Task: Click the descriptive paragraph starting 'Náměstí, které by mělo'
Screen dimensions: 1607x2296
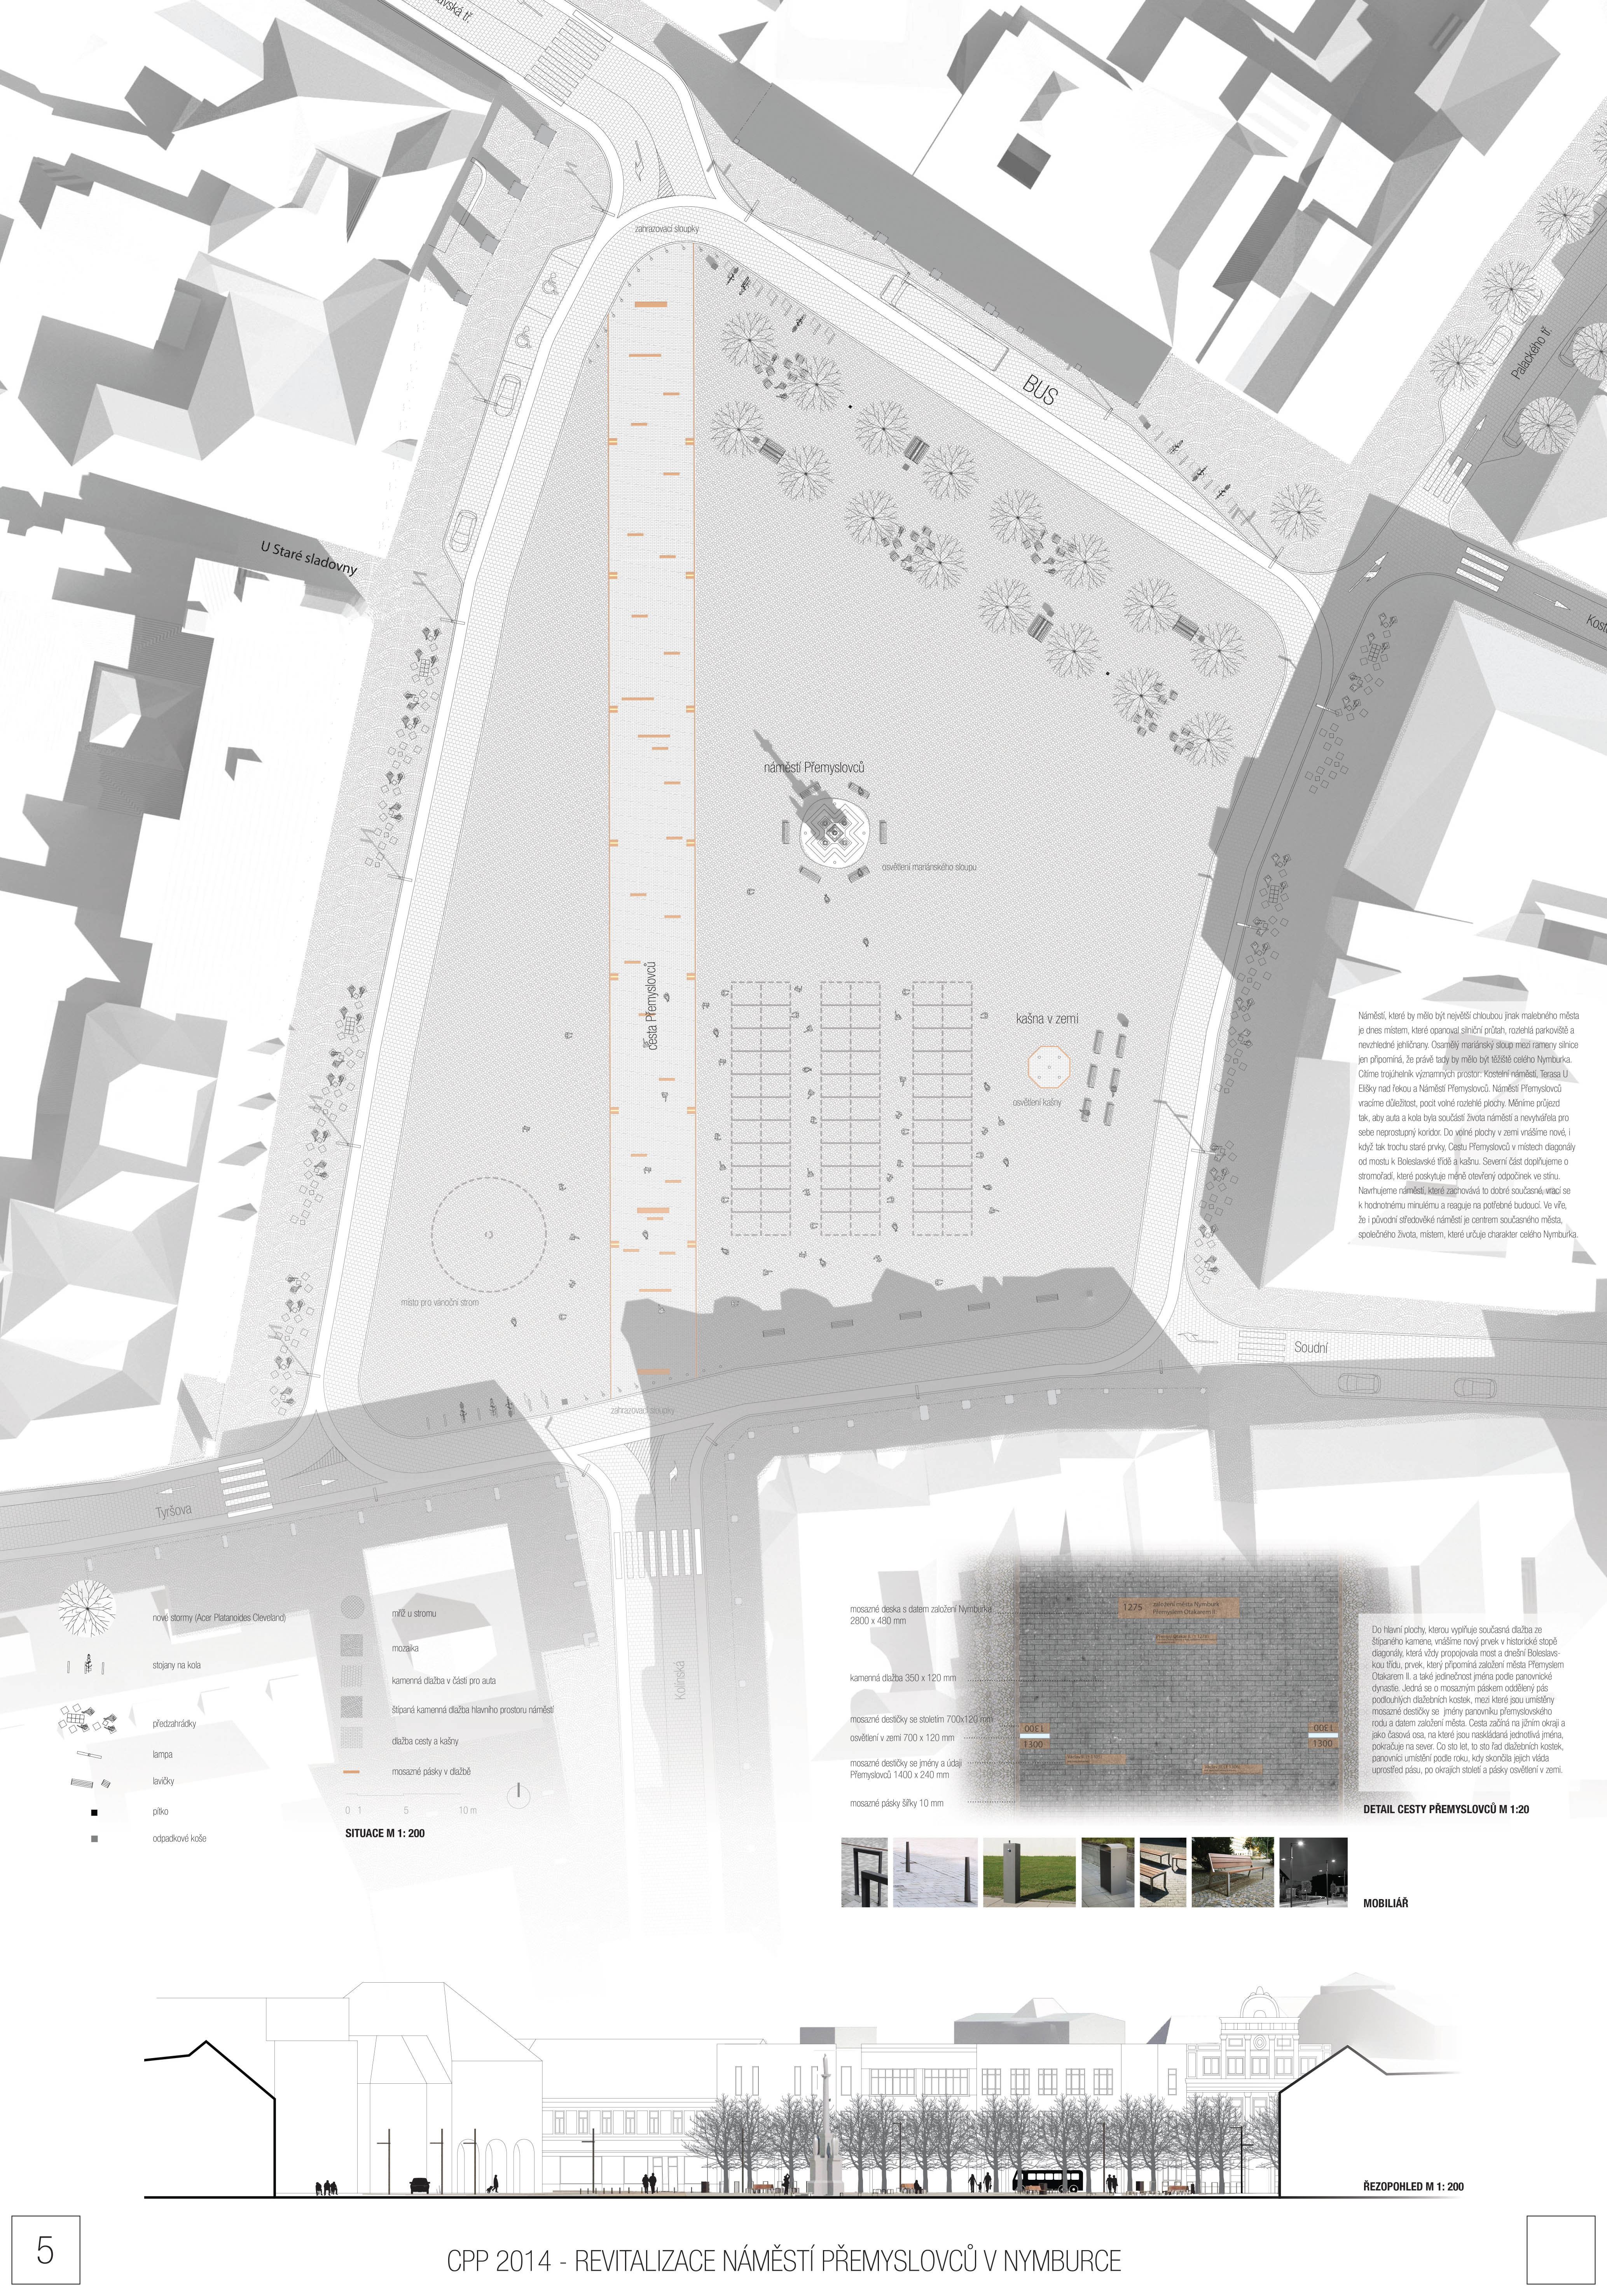Action: [1467, 1125]
